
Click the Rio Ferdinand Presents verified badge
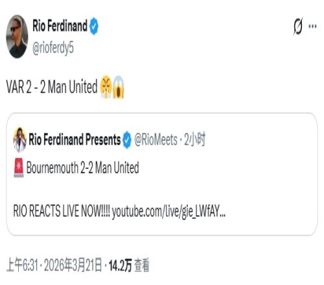tap(127, 140)
